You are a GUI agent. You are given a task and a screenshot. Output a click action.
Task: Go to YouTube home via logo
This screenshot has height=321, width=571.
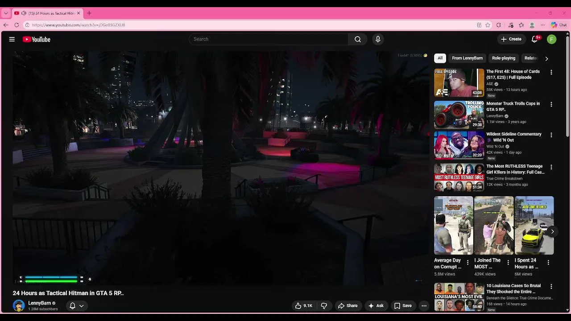37,39
